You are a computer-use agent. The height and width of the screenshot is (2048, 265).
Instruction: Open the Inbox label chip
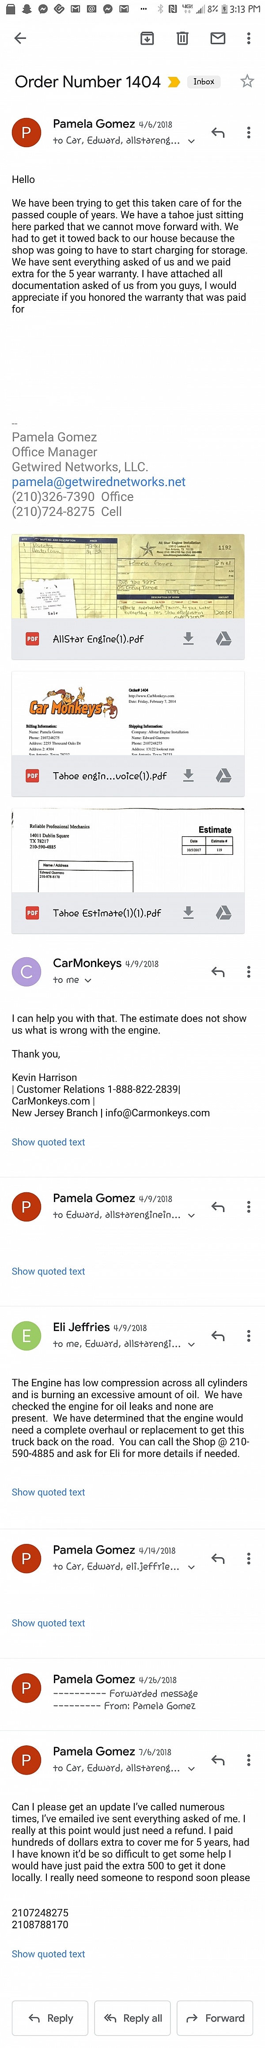204,82
